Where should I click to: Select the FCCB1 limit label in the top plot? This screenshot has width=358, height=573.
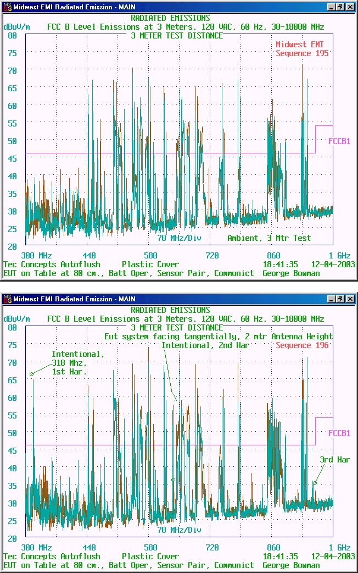[x=339, y=141]
